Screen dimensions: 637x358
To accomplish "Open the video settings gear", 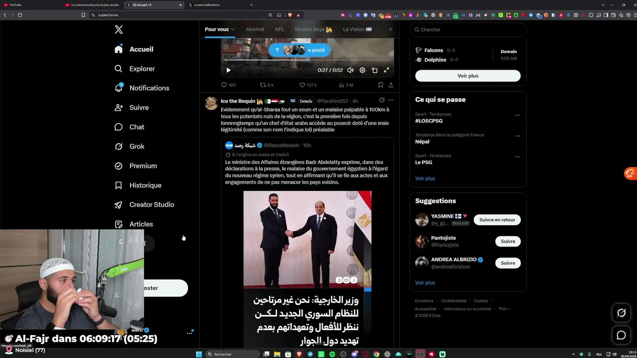I will tap(362, 70).
